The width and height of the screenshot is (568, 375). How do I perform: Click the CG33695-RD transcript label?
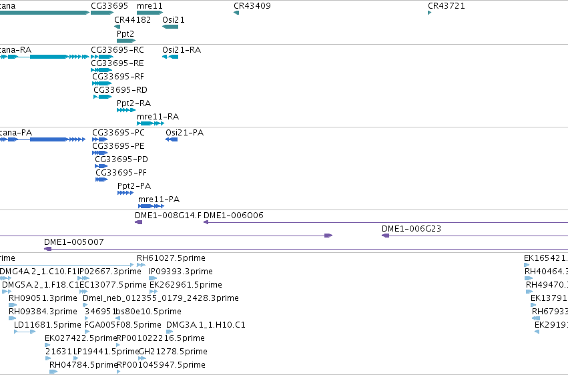120,90
